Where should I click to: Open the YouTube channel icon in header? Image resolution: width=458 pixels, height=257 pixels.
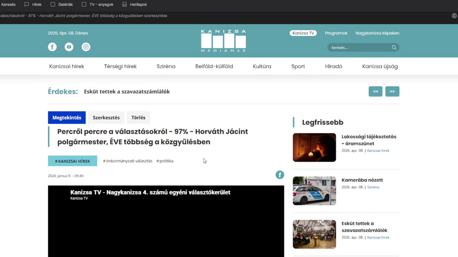point(69,47)
